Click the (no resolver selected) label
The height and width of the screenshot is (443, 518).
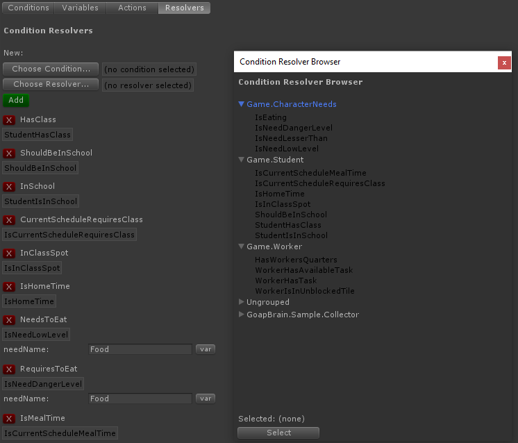(x=148, y=85)
